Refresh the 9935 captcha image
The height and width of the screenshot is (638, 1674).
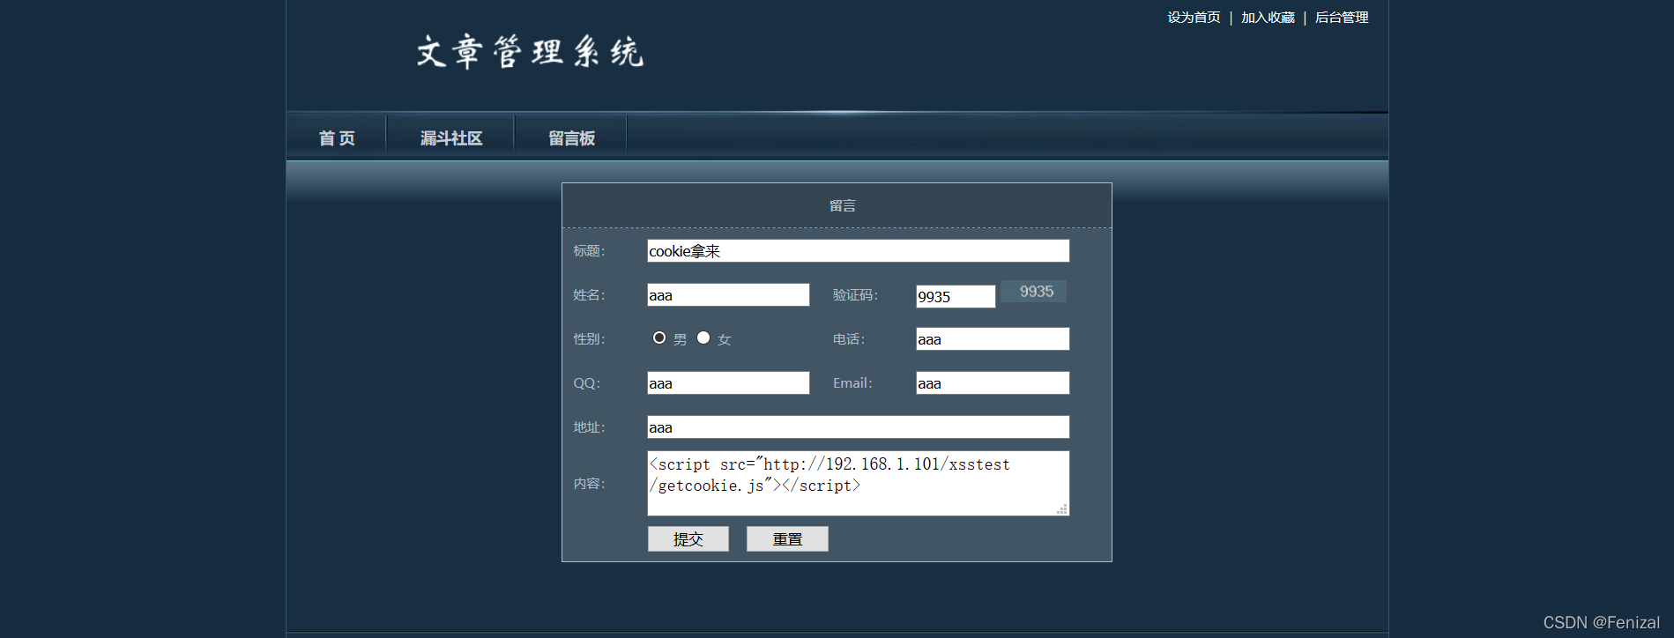point(1034,292)
